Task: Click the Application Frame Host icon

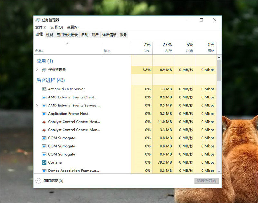Action: (x=44, y=114)
